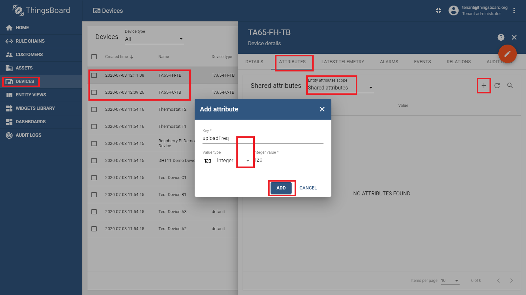Open the Device type All dropdown
Screen dimensions: 526x295
click(154, 39)
